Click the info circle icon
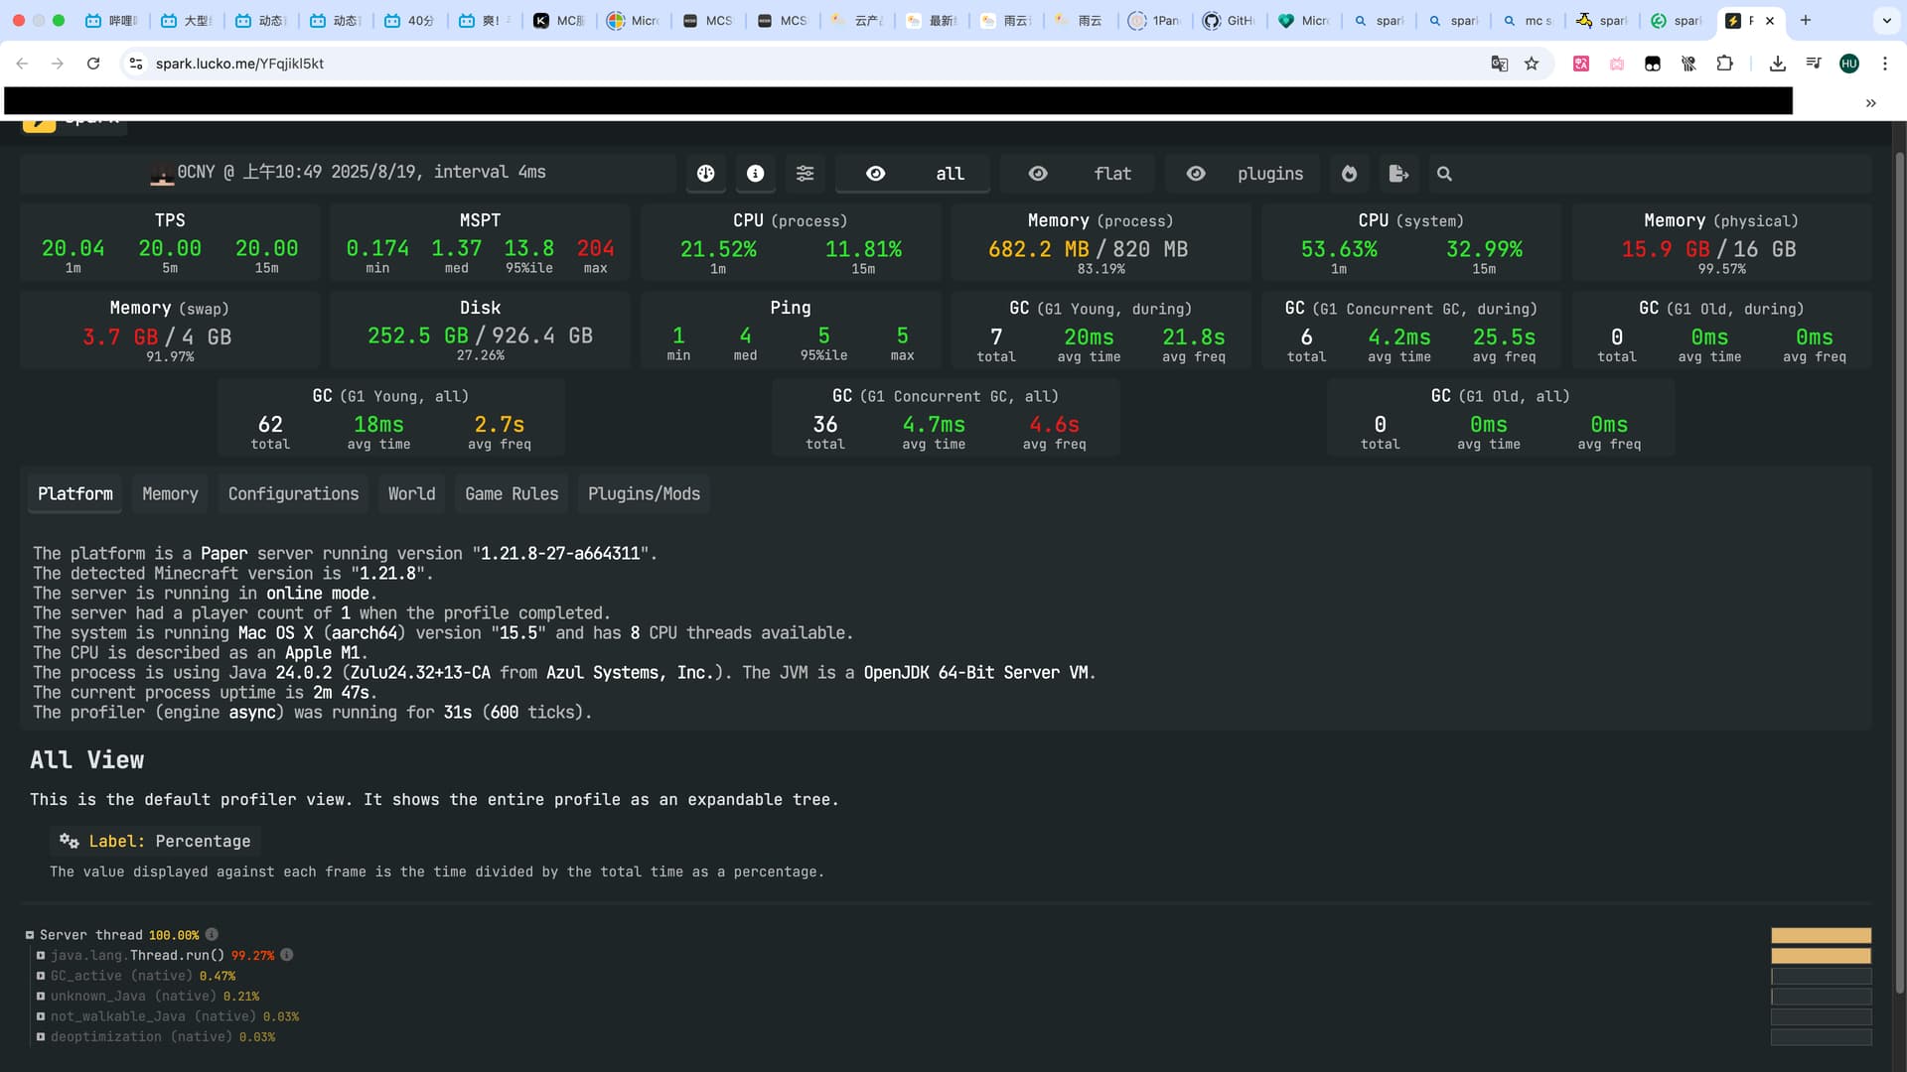The height and width of the screenshot is (1072, 1907). [x=755, y=174]
